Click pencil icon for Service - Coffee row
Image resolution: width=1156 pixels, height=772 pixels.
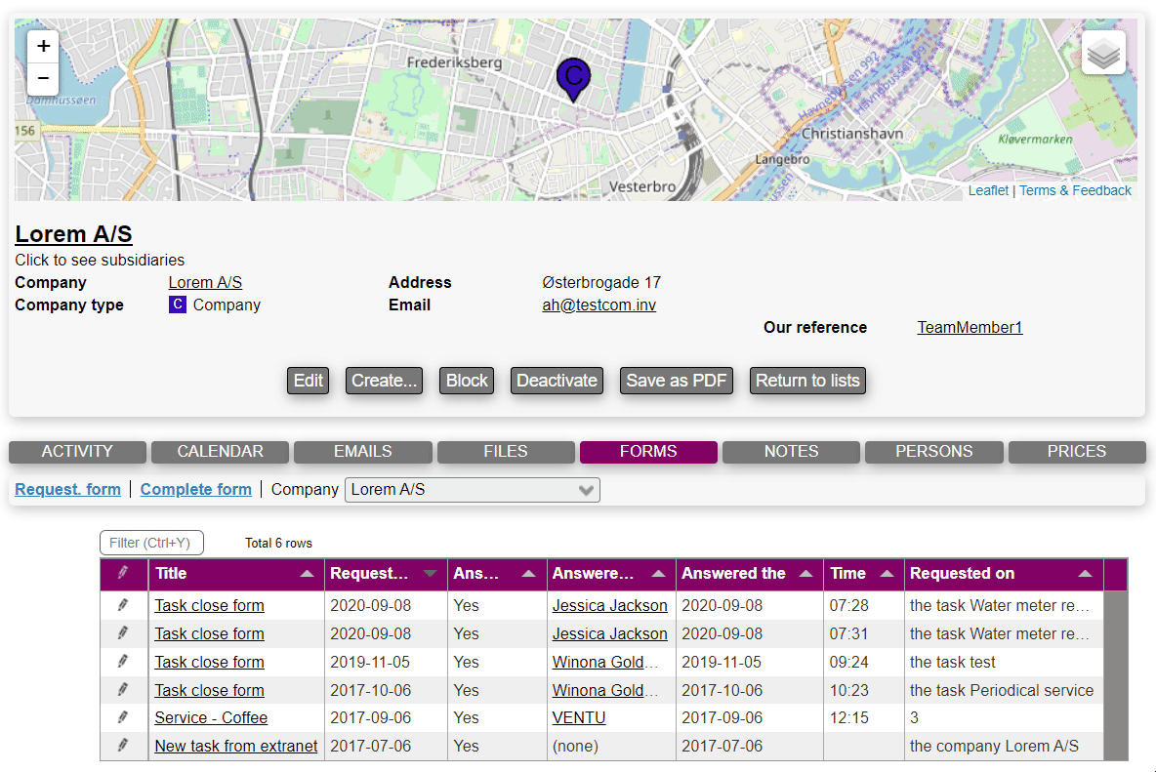click(123, 717)
